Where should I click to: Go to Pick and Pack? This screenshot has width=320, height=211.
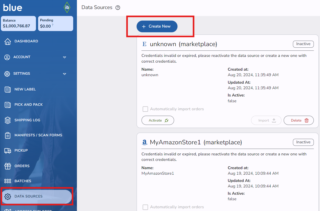[x=28, y=104]
